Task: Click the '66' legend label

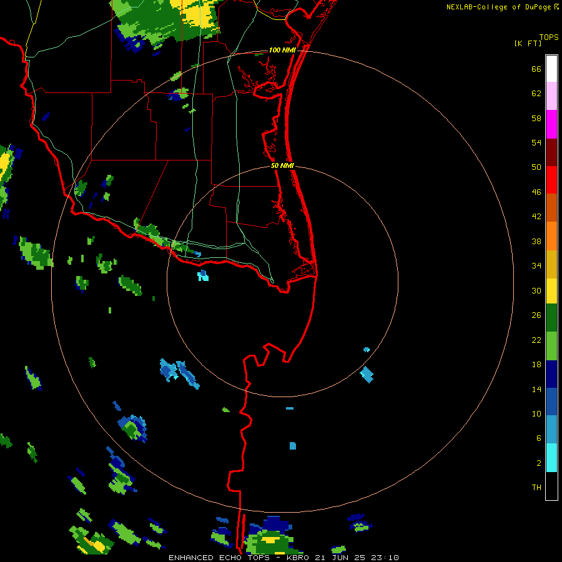Action: 536,69
